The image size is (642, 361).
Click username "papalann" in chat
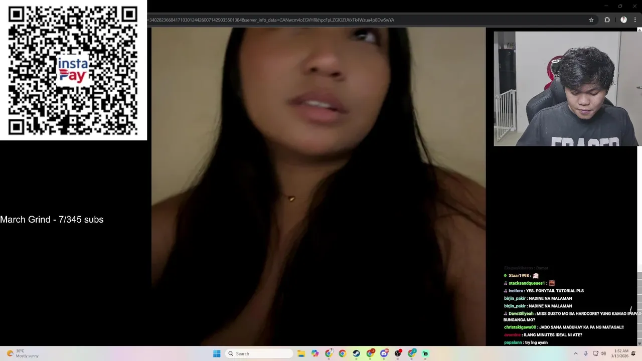(x=513, y=342)
